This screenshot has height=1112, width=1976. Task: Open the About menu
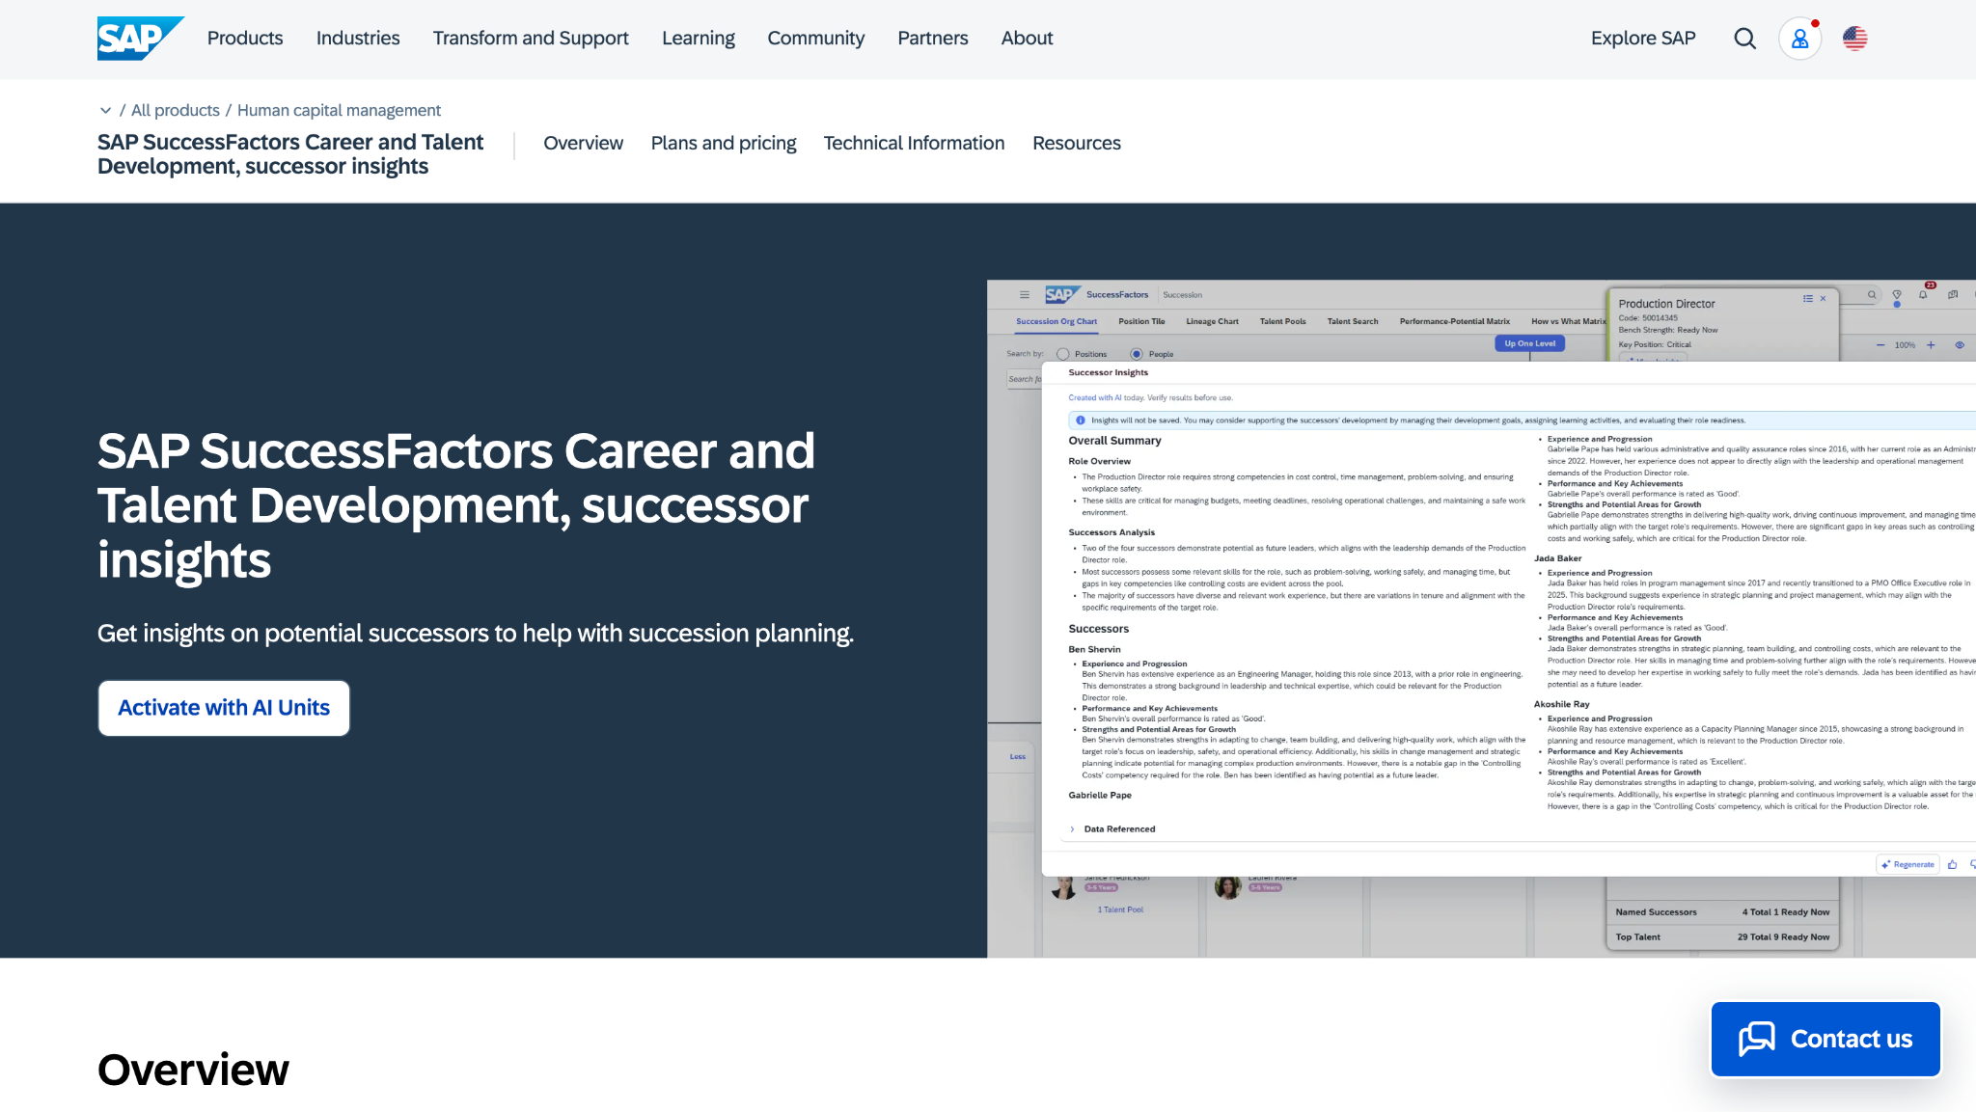point(1027,39)
